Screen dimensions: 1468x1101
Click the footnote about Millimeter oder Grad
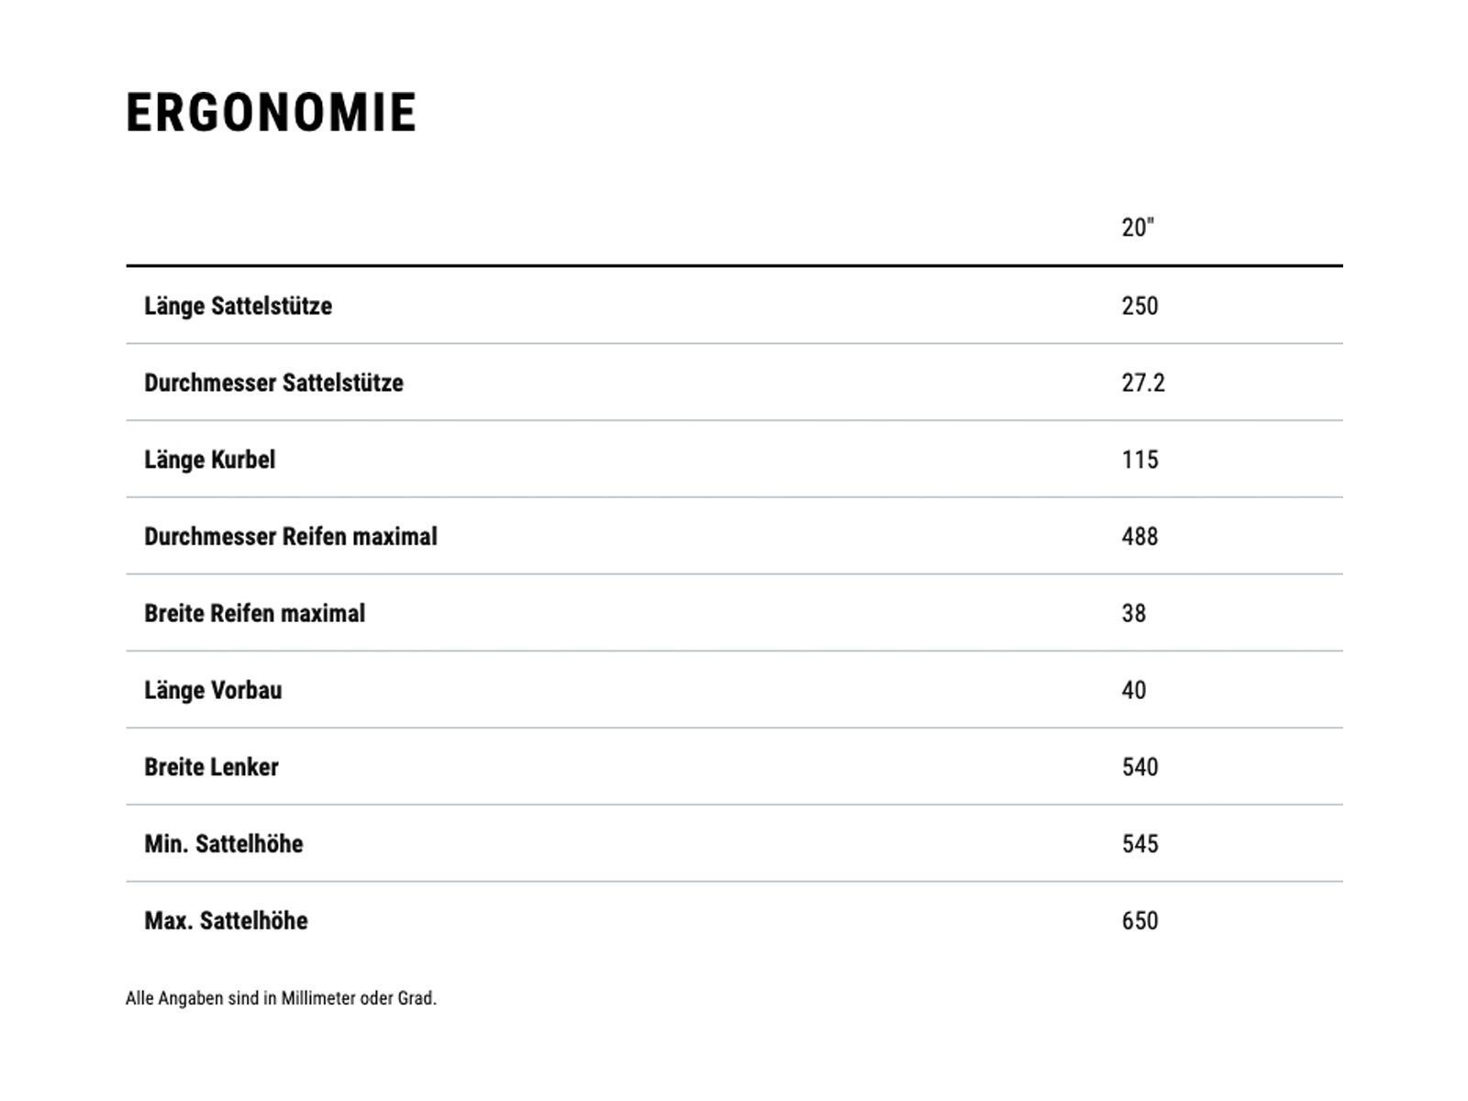(281, 998)
